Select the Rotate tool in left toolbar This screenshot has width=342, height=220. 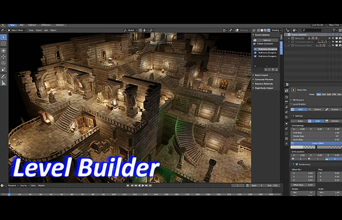3,63
